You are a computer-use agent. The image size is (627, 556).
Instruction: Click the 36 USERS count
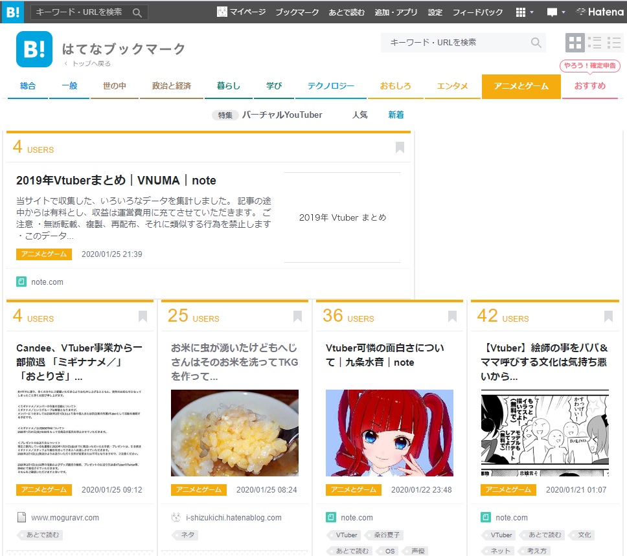click(x=348, y=316)
